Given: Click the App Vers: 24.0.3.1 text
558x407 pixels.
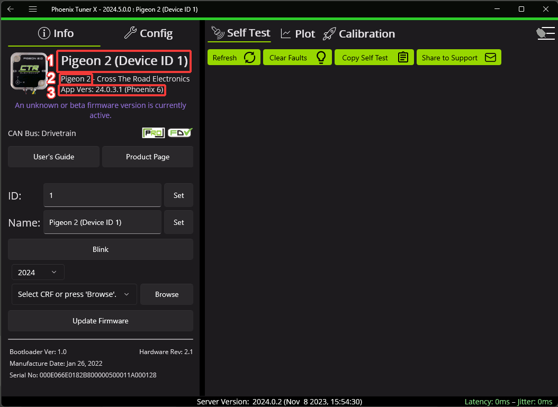Looking at the screenshot, I should coord(112,89).
